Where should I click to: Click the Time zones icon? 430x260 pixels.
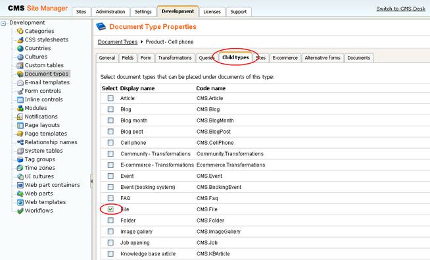(20, 168)
